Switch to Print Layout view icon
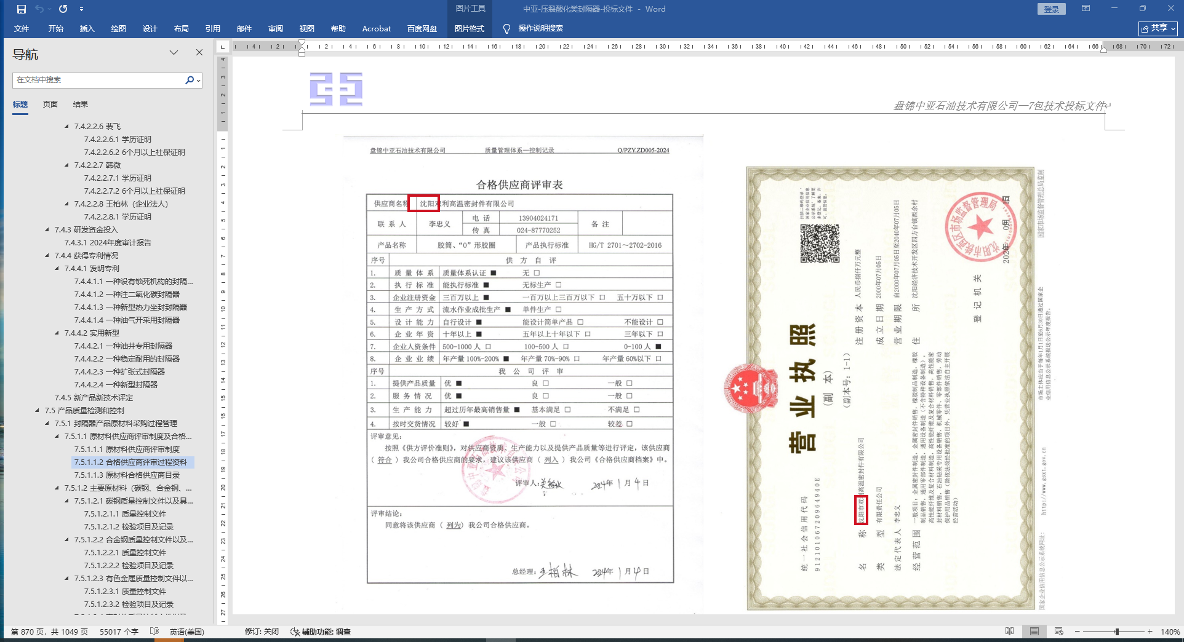 click(1034, 632)
